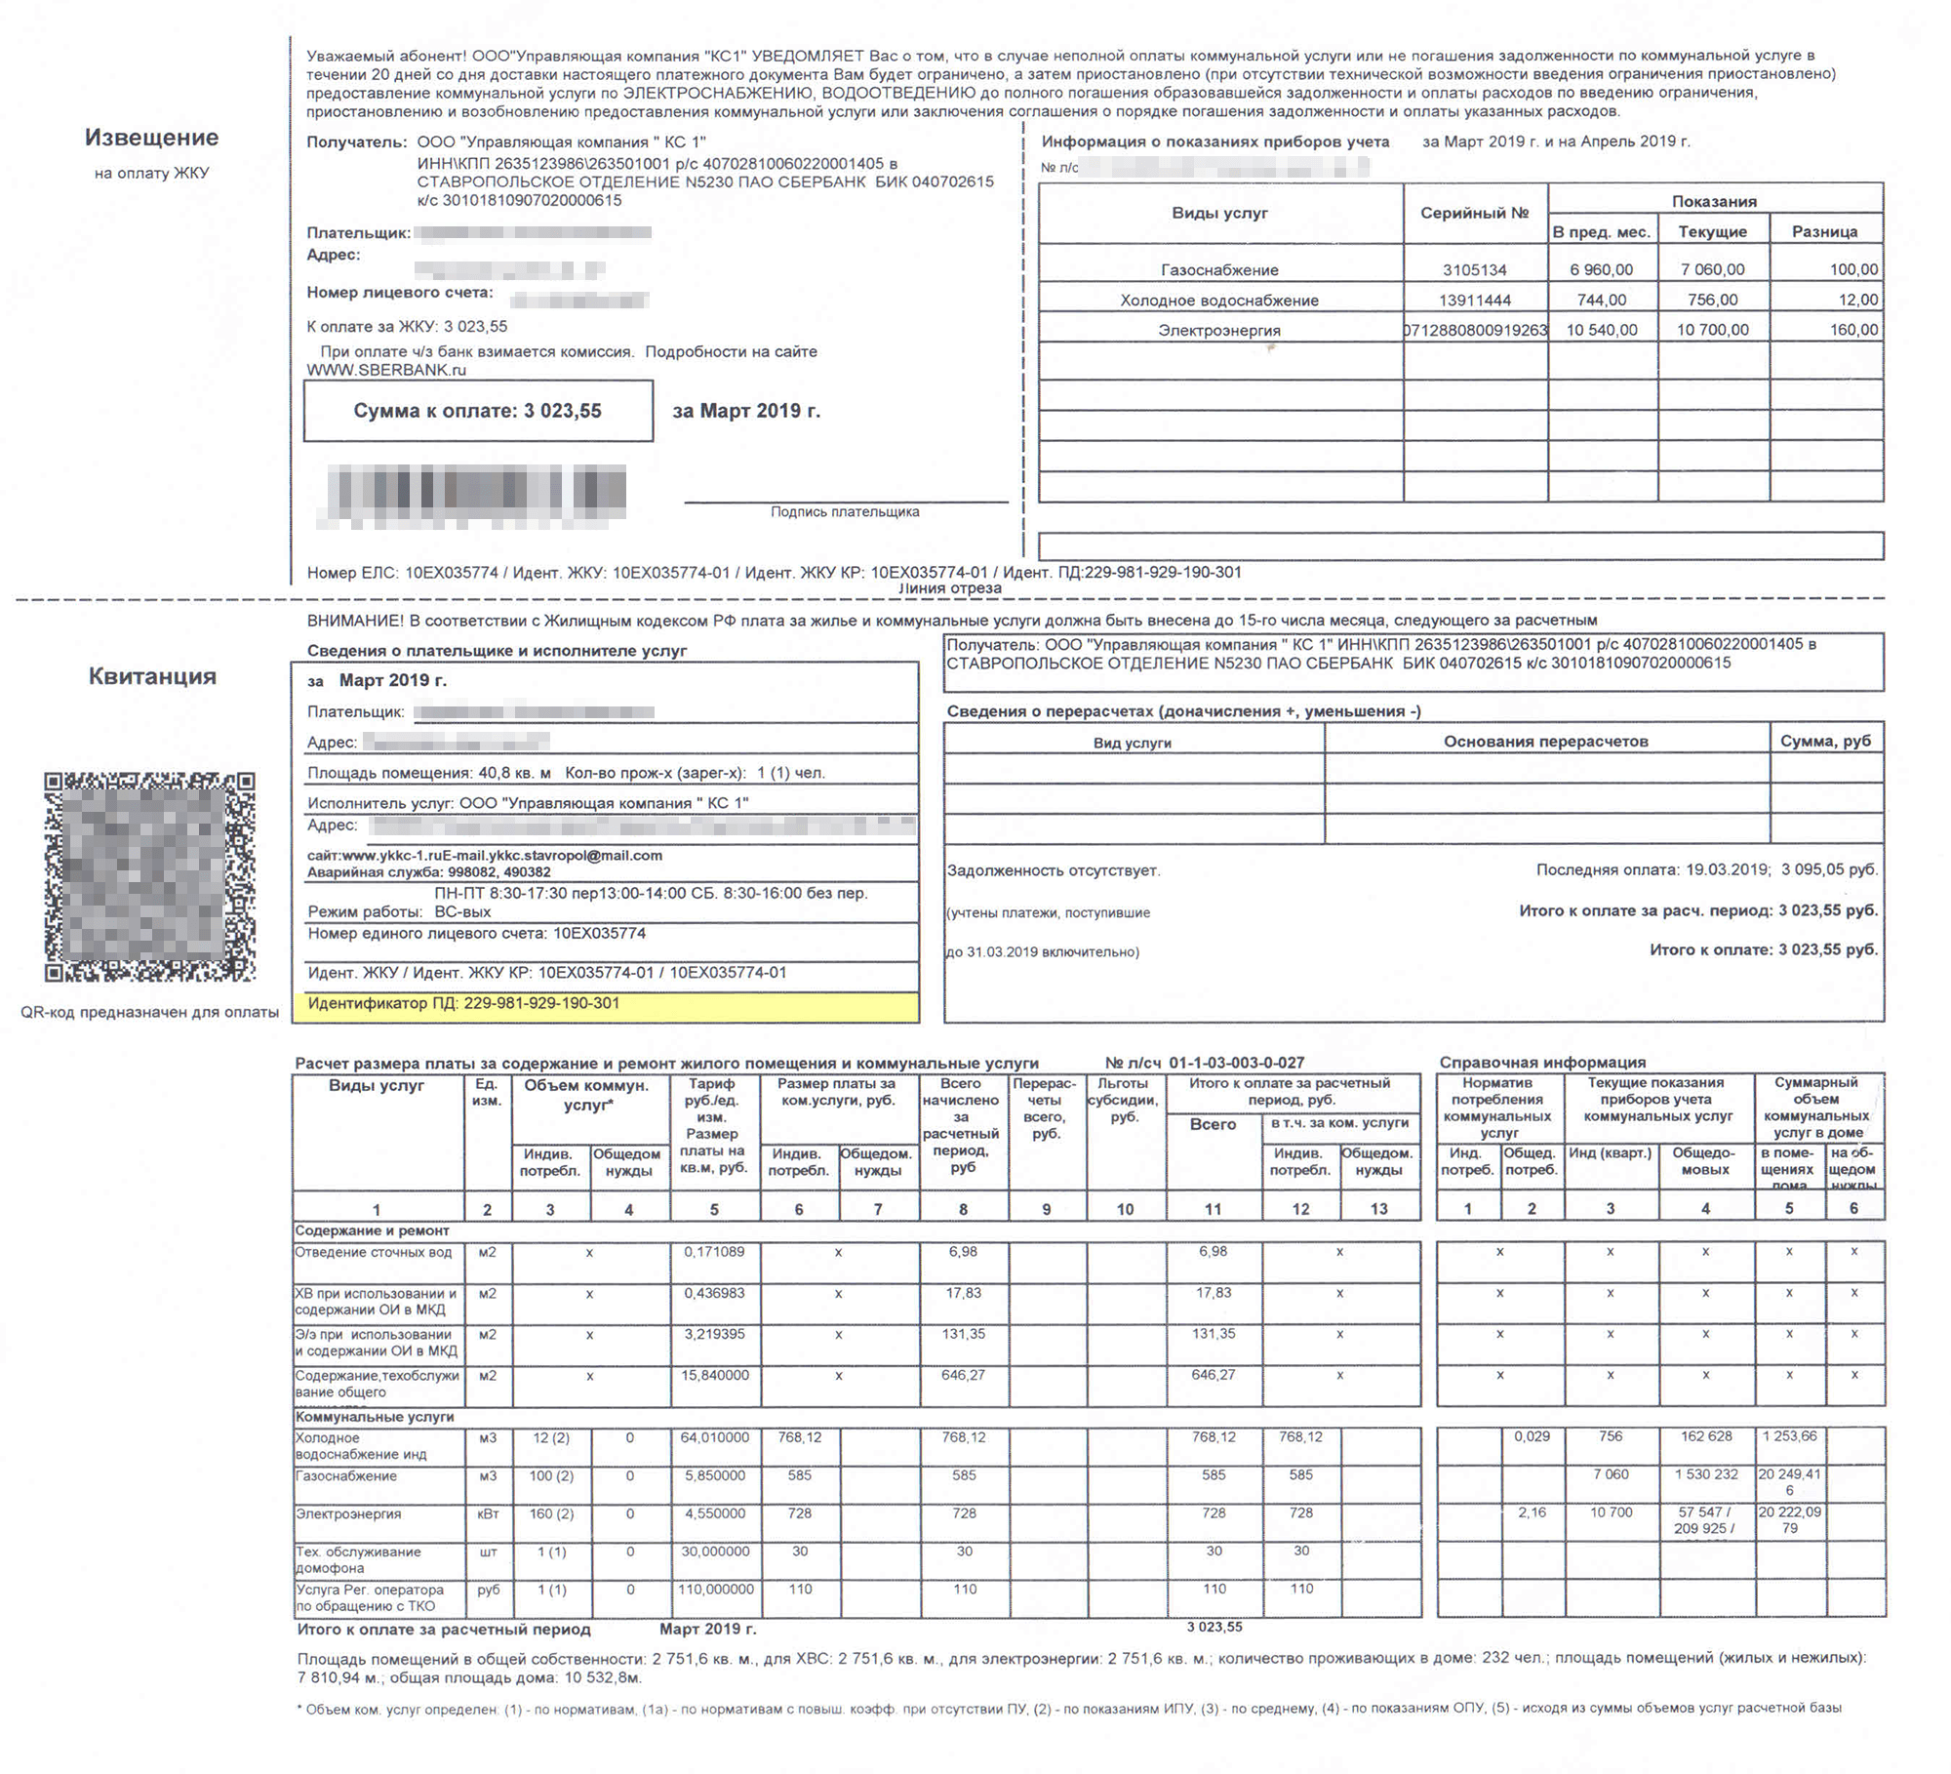1951x1774 pixels.
Task: Click the 'Услуга Рег. оператора по обращению с ТКО' row
Action: 370,1597
